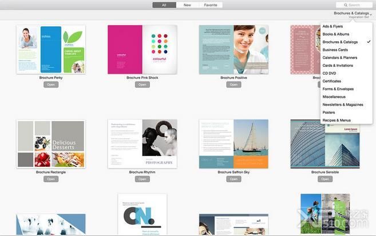Click the Brochure Sensible label
Image resolution: width=376 pixels, height=236 pixels.
[x=325, y=172]
